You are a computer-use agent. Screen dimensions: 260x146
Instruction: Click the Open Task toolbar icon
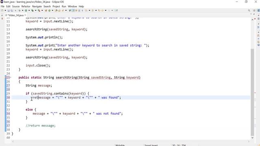point(59,11)
